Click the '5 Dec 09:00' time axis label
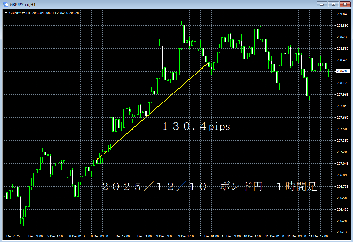The width and height of the screenshot is (353, 242). coord(34,236)
